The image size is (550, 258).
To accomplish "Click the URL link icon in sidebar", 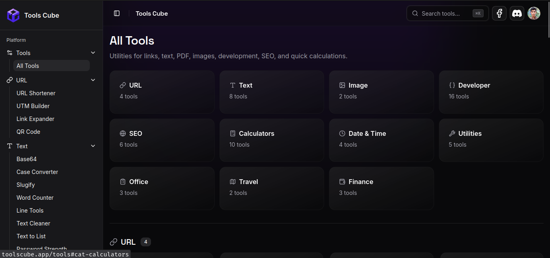I will (x=10, y=80).
